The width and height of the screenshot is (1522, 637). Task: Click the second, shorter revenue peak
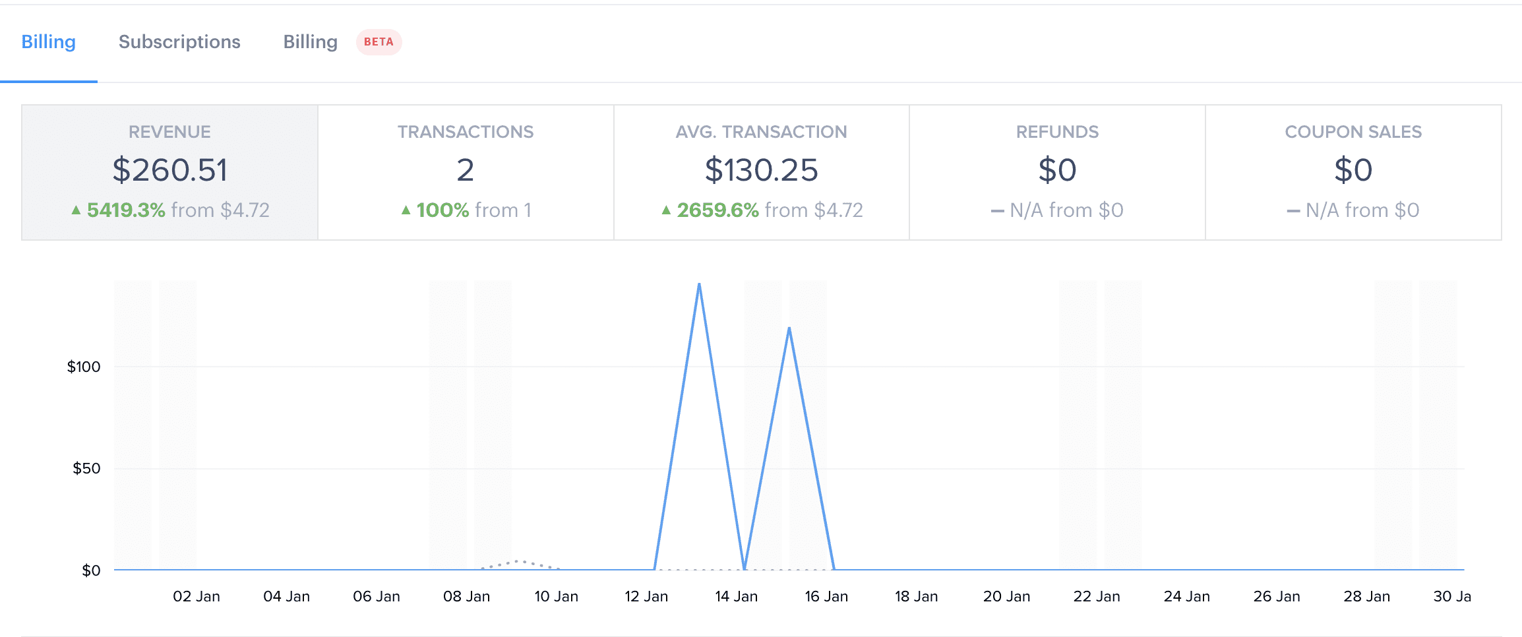click(789, 328)
